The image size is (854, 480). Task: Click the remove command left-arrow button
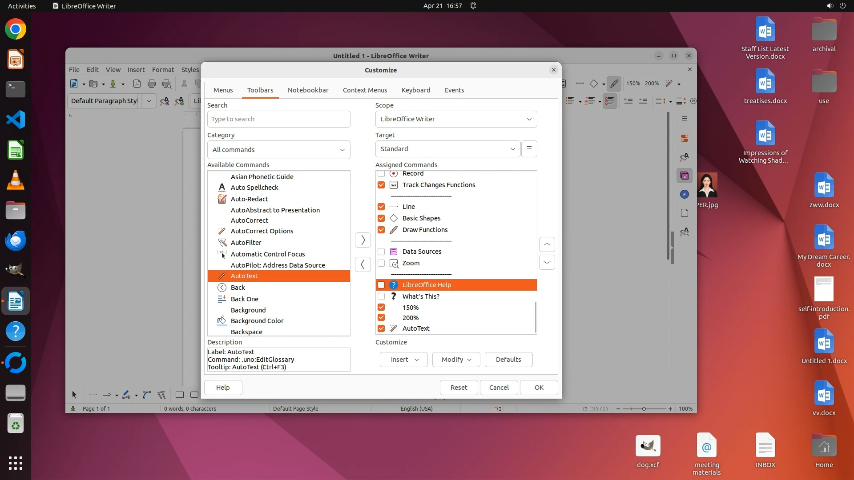[363, 264]
